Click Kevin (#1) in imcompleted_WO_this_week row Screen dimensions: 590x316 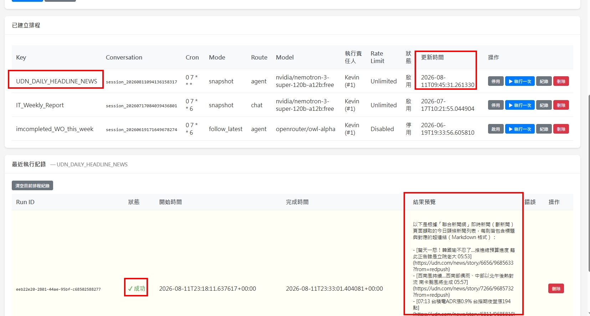click(x=352, y=129)
